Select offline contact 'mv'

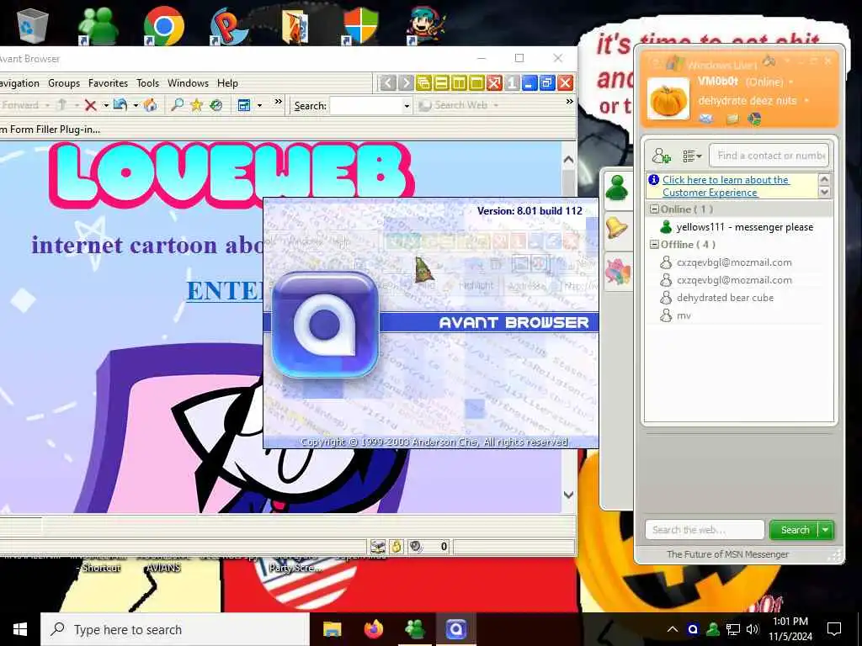[684, 315]
